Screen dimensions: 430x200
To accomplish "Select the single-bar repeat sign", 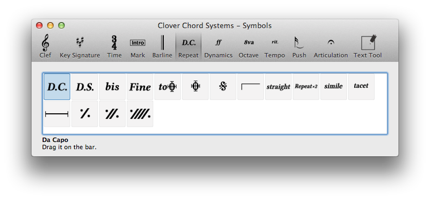I will tap(85, 114).
